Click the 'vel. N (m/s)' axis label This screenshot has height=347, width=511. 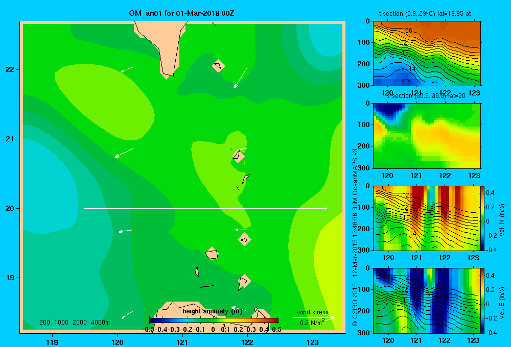pos(502,220)
